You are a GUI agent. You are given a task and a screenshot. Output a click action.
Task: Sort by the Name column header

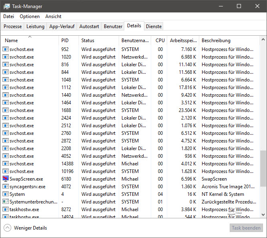(30, 41)
